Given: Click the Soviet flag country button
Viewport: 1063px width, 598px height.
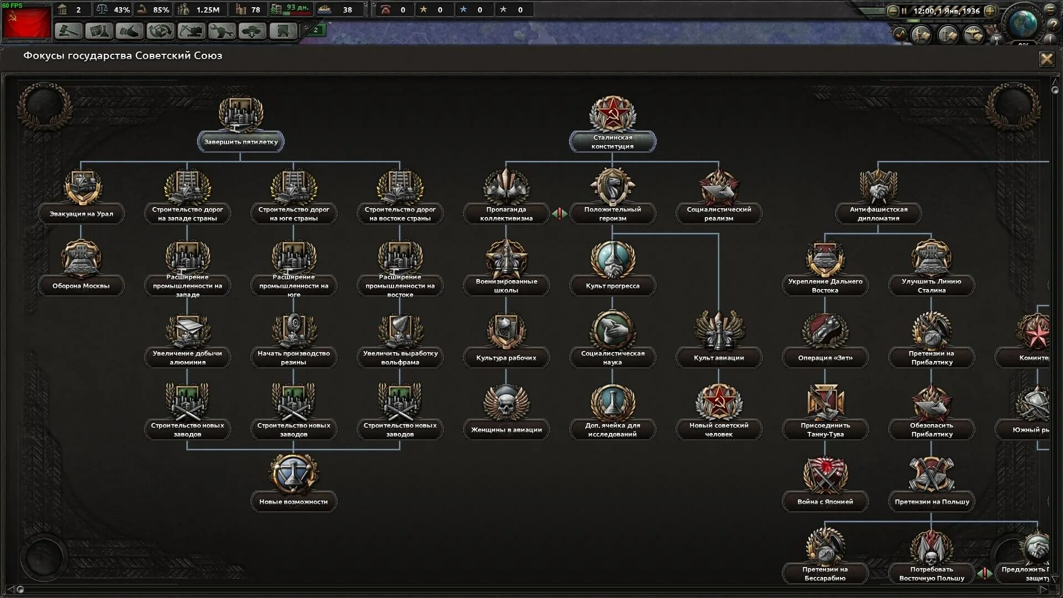Looking at the screenshot, I should point(27,21).
